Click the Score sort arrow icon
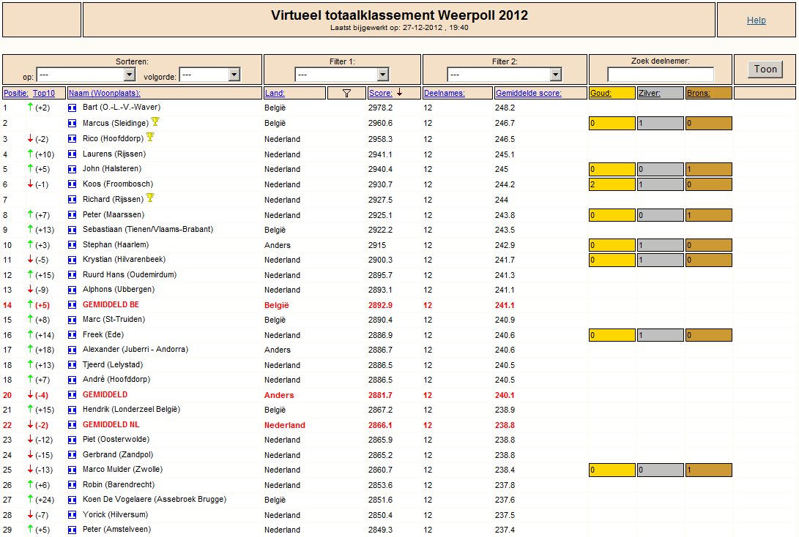This screenshot has width=799, height=537. point(400,93)
